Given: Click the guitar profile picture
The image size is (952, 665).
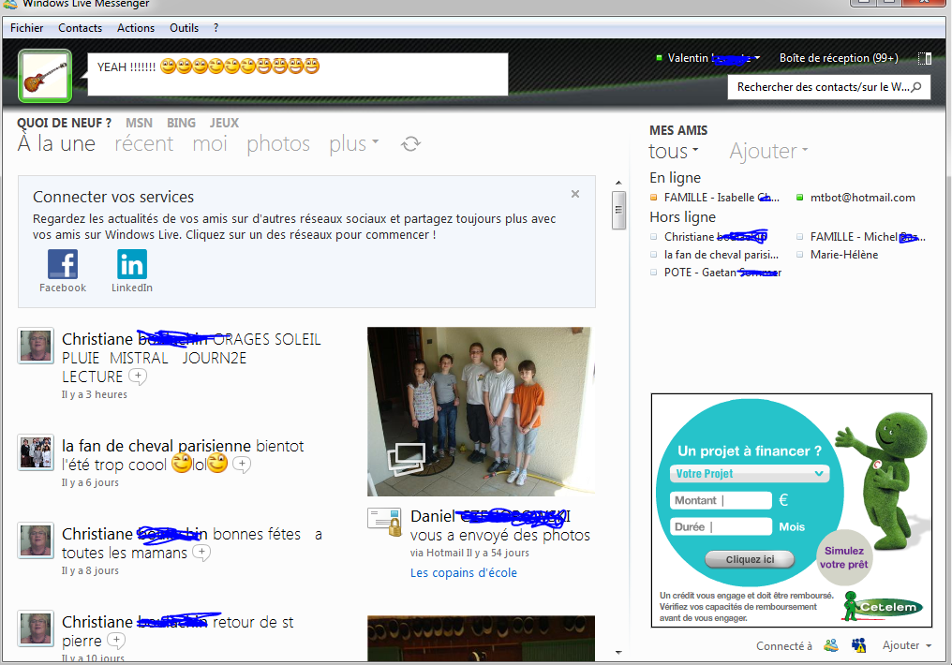Looking at the screenshot, I should tap(45, 76).
